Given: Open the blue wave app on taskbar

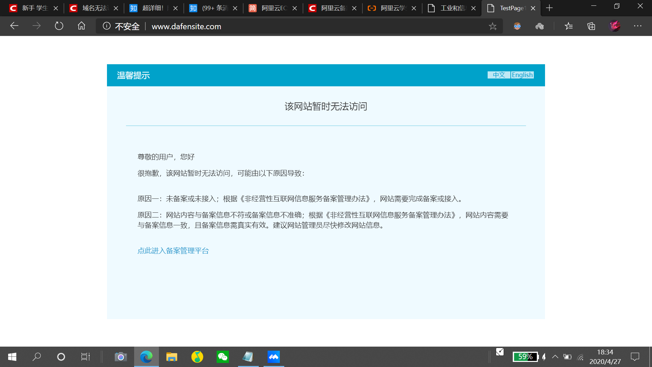Looking at the screenshot, I should [274, 357].
